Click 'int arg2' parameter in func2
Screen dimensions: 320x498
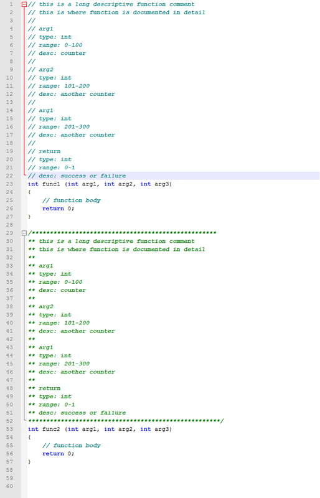[118, 429]
